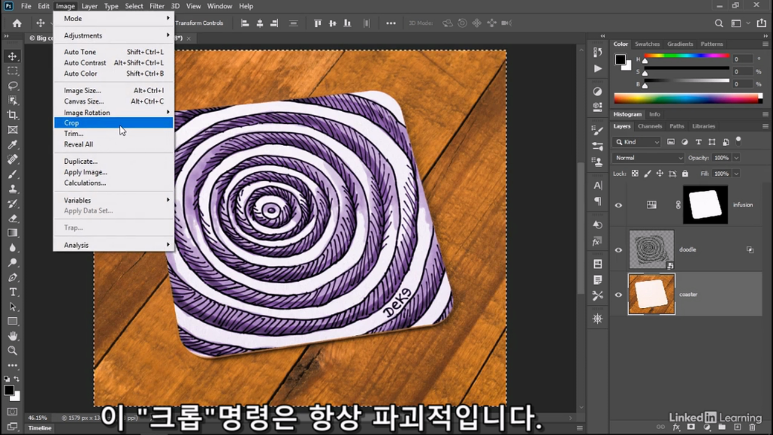Hide the infusion layer with its eye icon
This screenshot has width=773, height=435.
point(618,205)
